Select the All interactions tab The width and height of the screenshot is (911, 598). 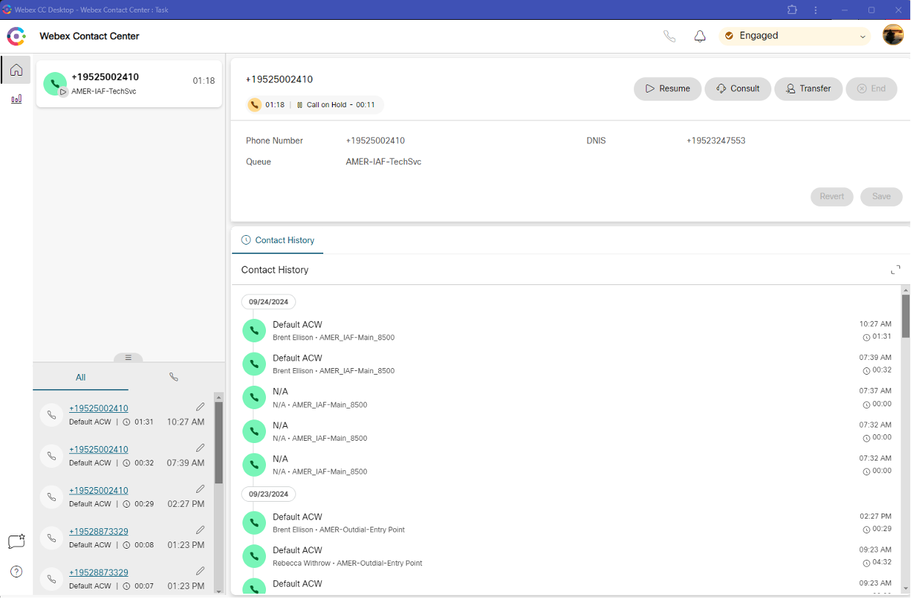pos(81,377)
